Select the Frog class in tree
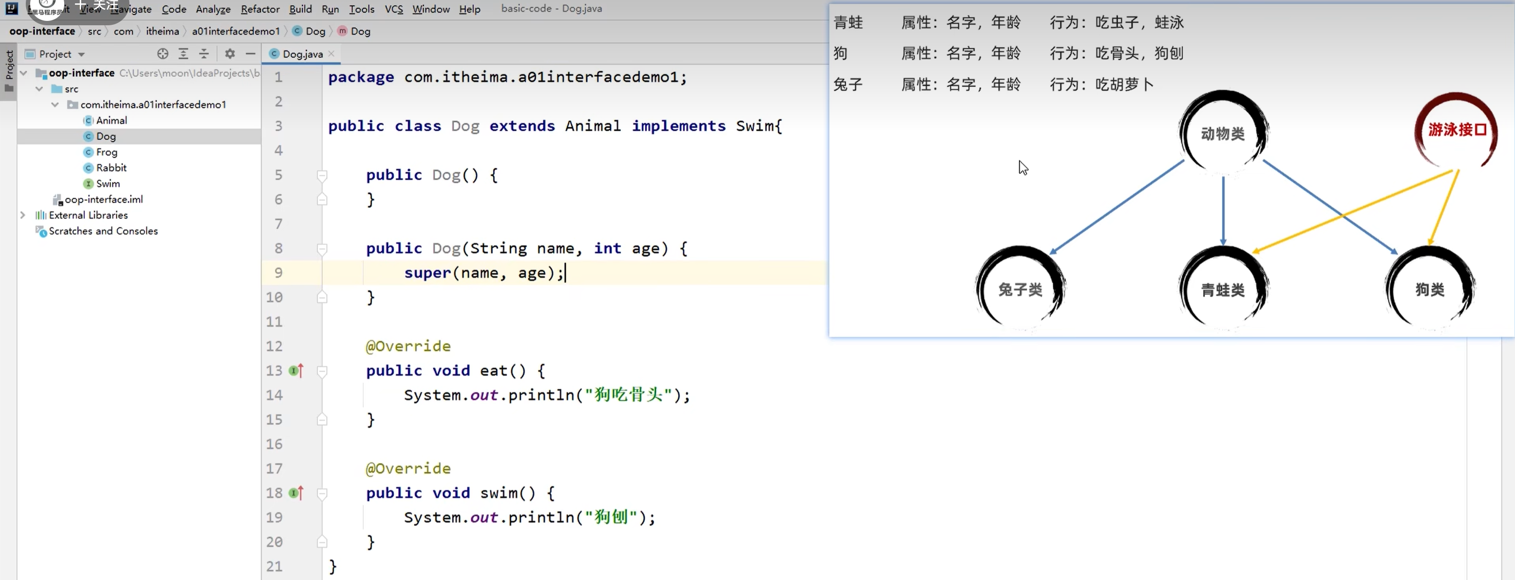 [107, 152]
